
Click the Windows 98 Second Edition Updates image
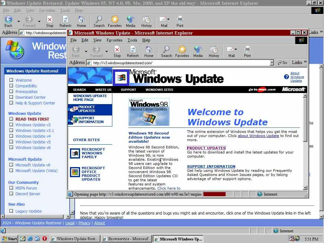pyautogui.click(x=149, y=112)
